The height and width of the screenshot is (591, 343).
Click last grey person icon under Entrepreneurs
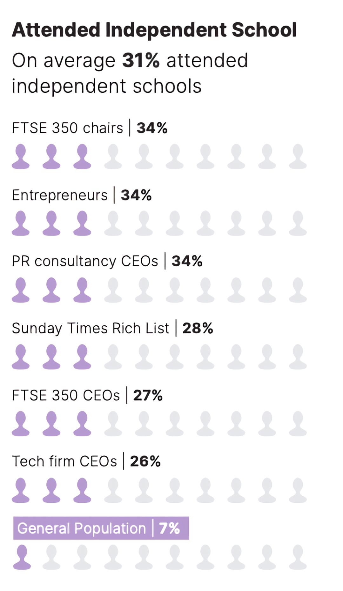[298, 223]
